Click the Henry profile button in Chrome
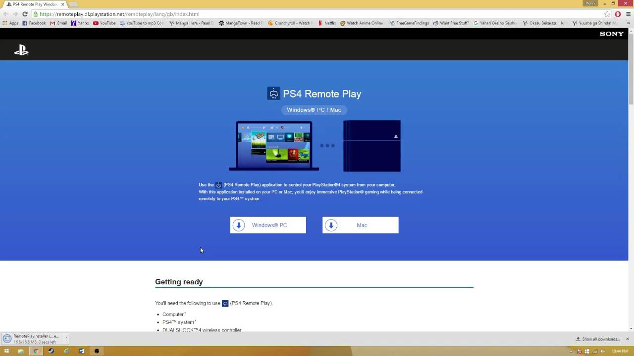Screen dimensions: 634x356 coord(590,3)
